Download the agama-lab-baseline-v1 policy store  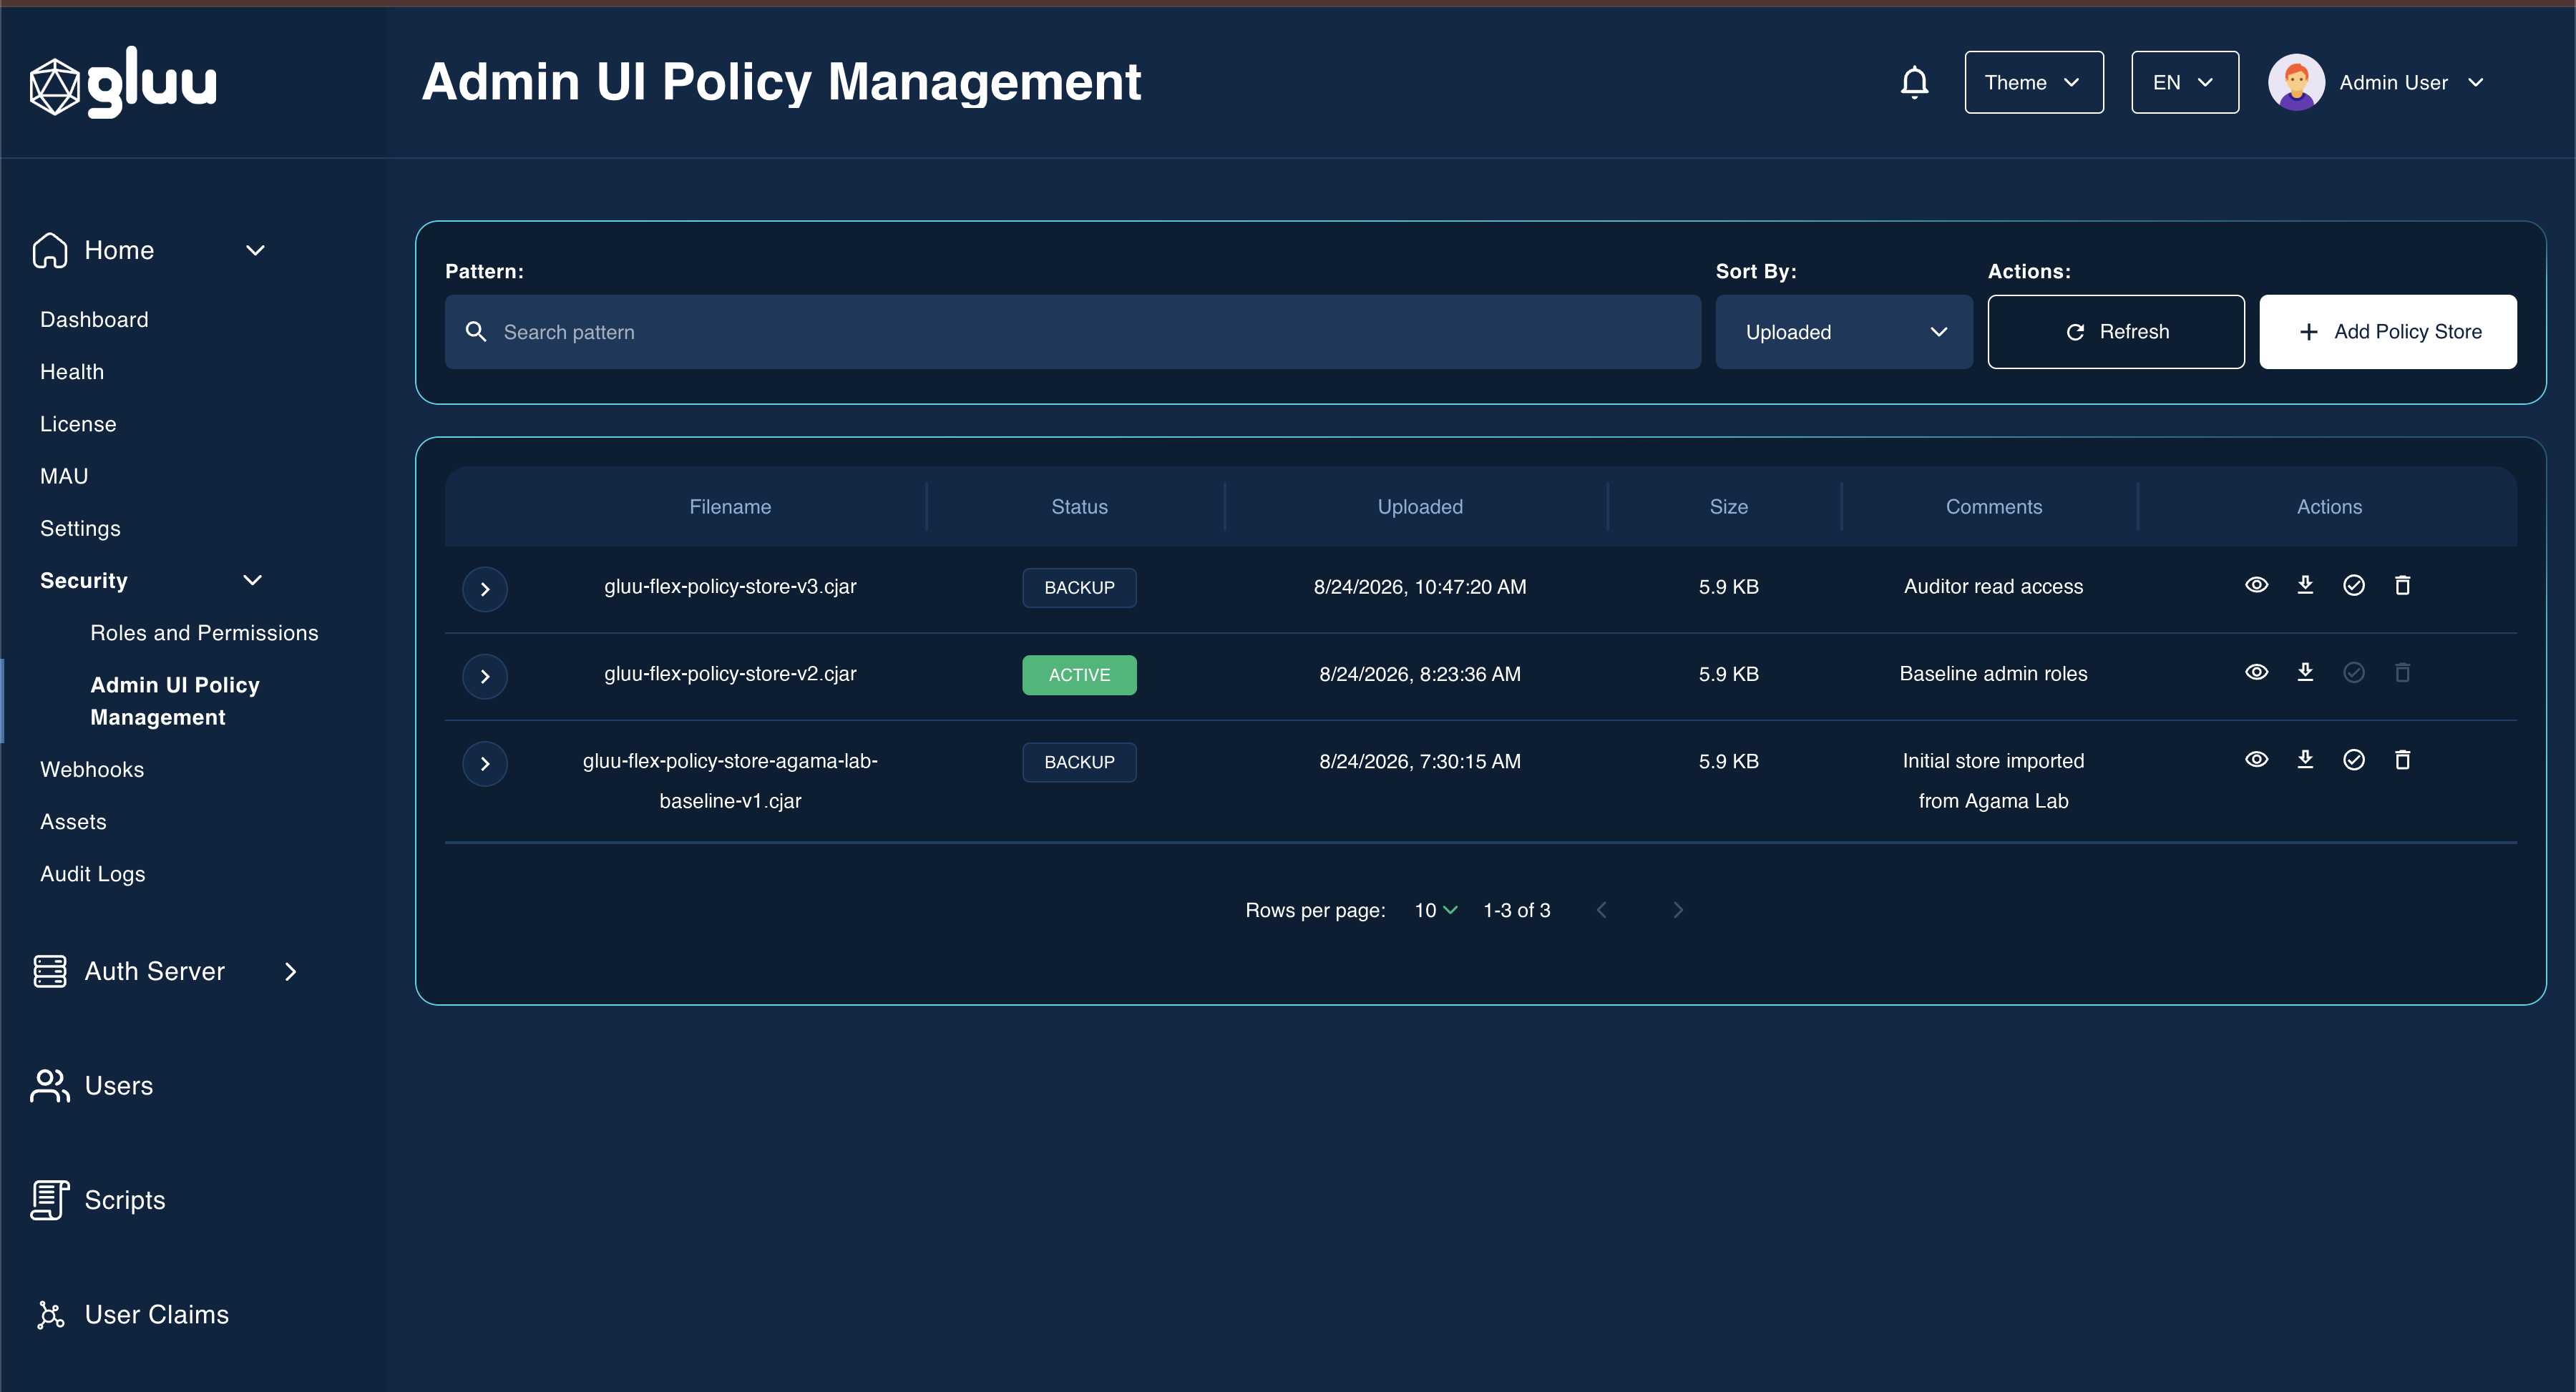(x=2305, y=759)
